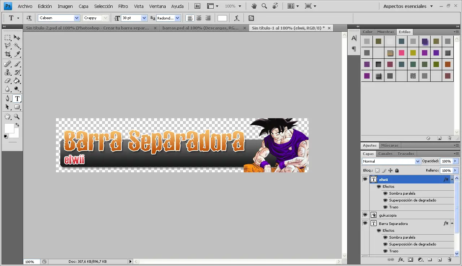
Task: Open the blend mode dropdown showing Normal
Action: (x=418, y=161)
